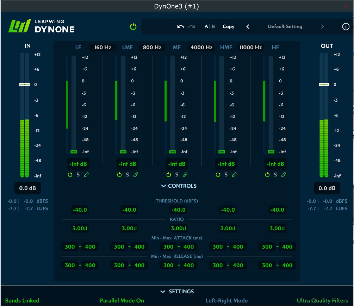
Task: Click the IN gain slider handle
Action: (24, 85)
